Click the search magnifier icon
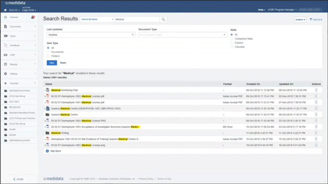The height and width of the screenshot is (184, 328). tap(163, 20)
